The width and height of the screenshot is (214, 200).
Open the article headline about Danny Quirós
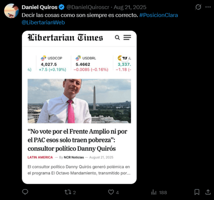(x=78, y=140)
